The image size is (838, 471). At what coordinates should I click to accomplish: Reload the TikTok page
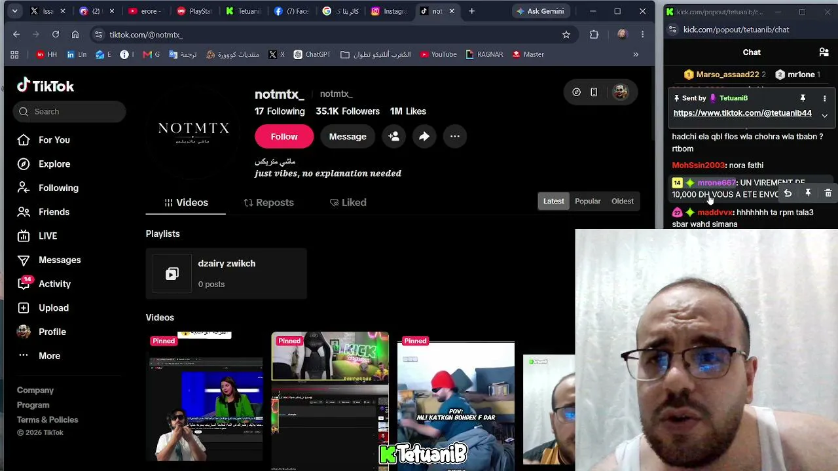[56, 35]
